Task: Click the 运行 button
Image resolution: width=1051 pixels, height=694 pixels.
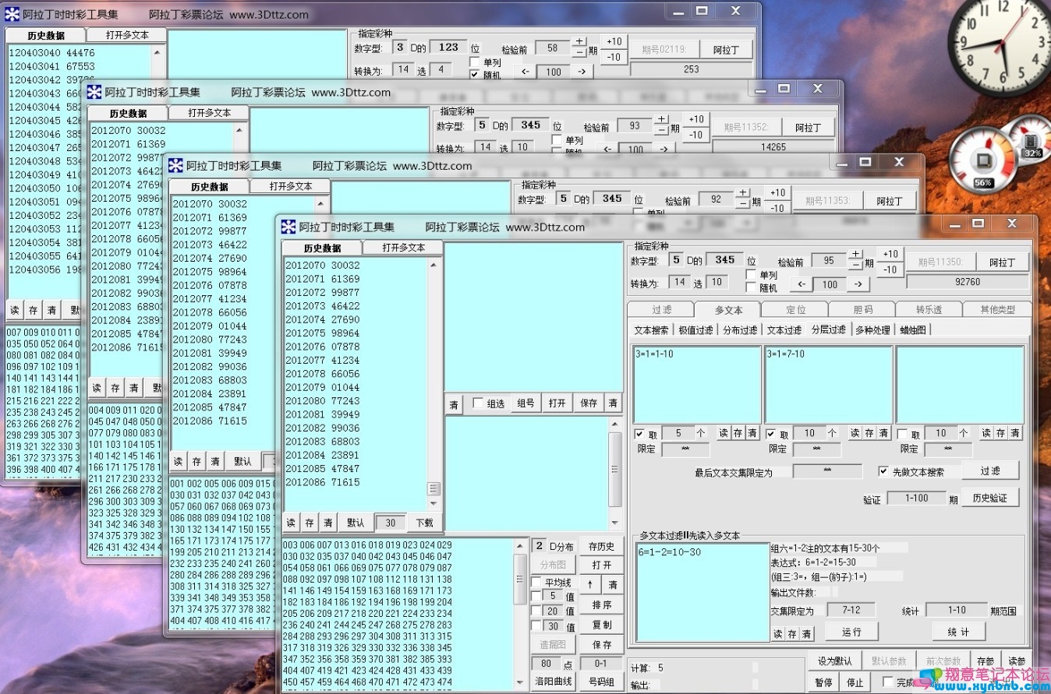Action: (852, 632)
